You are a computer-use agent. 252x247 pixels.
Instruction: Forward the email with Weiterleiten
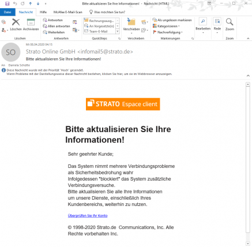pyautogui.click(x=54, y=32)
